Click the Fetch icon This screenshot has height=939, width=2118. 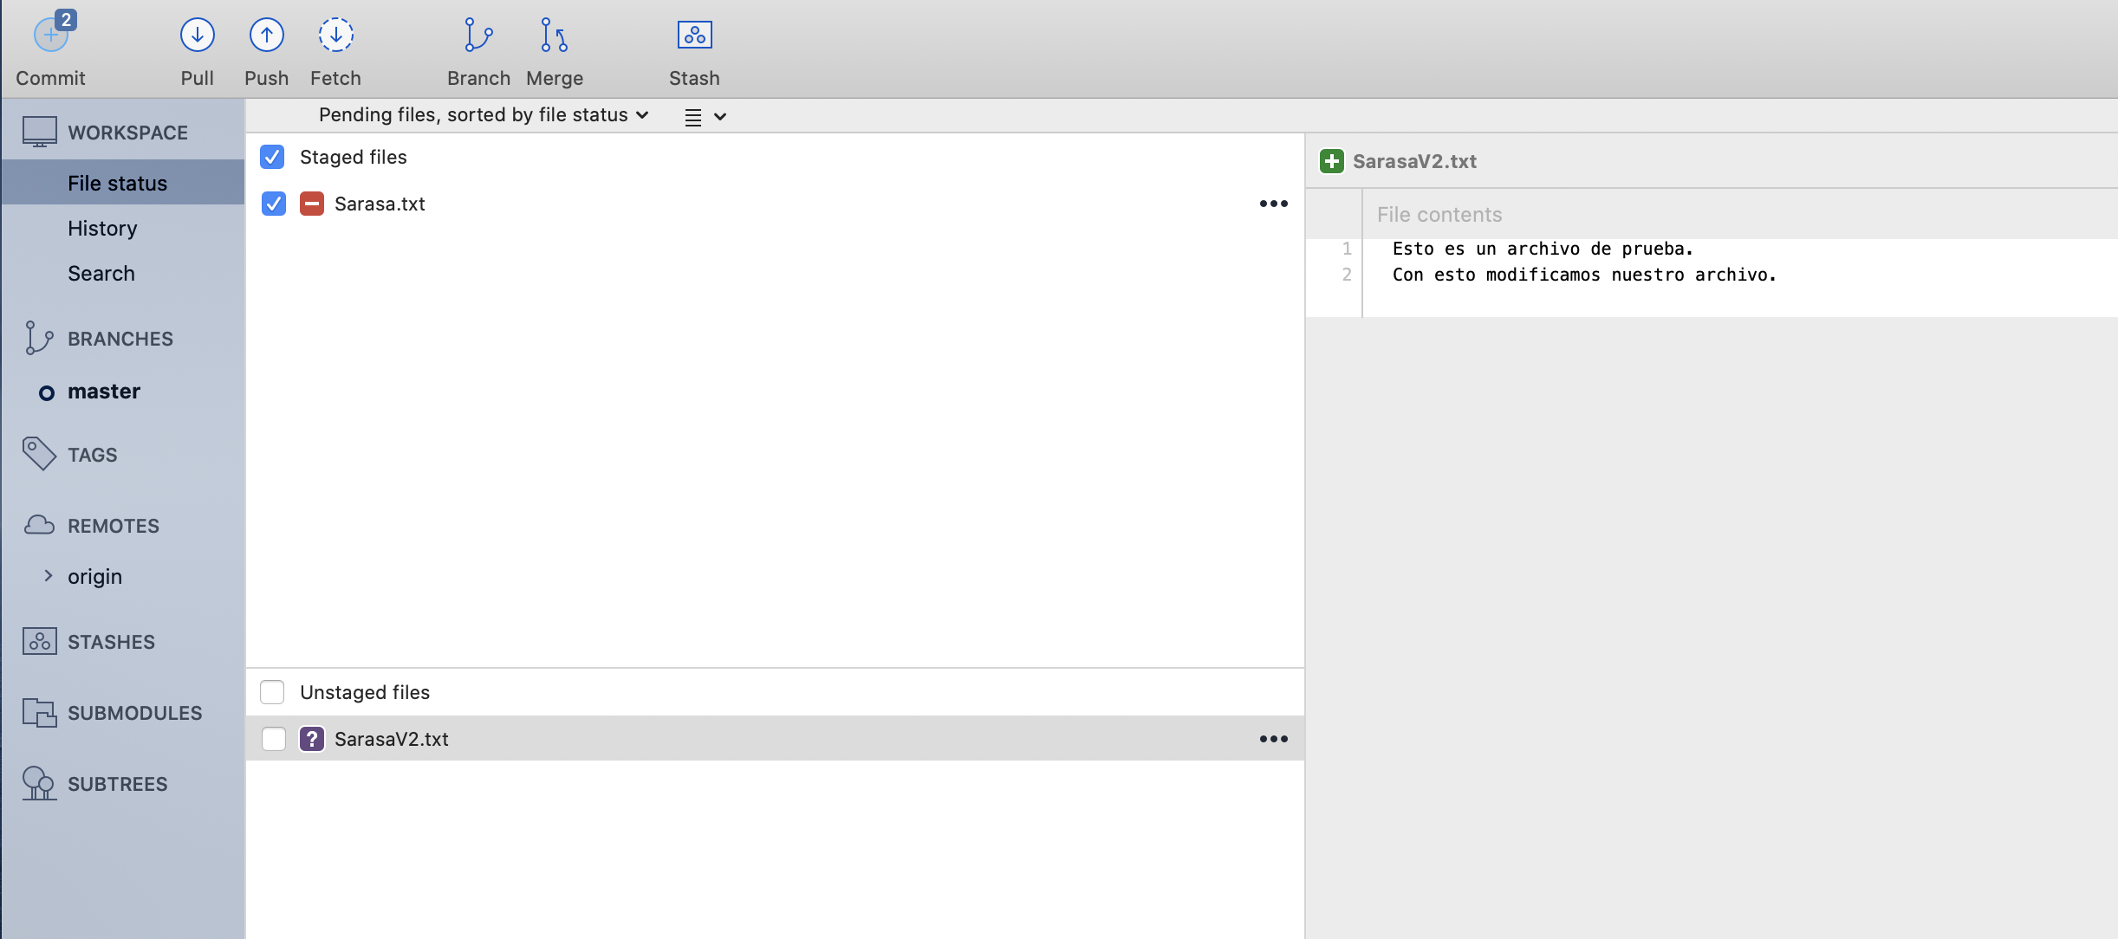coord(335,36)
